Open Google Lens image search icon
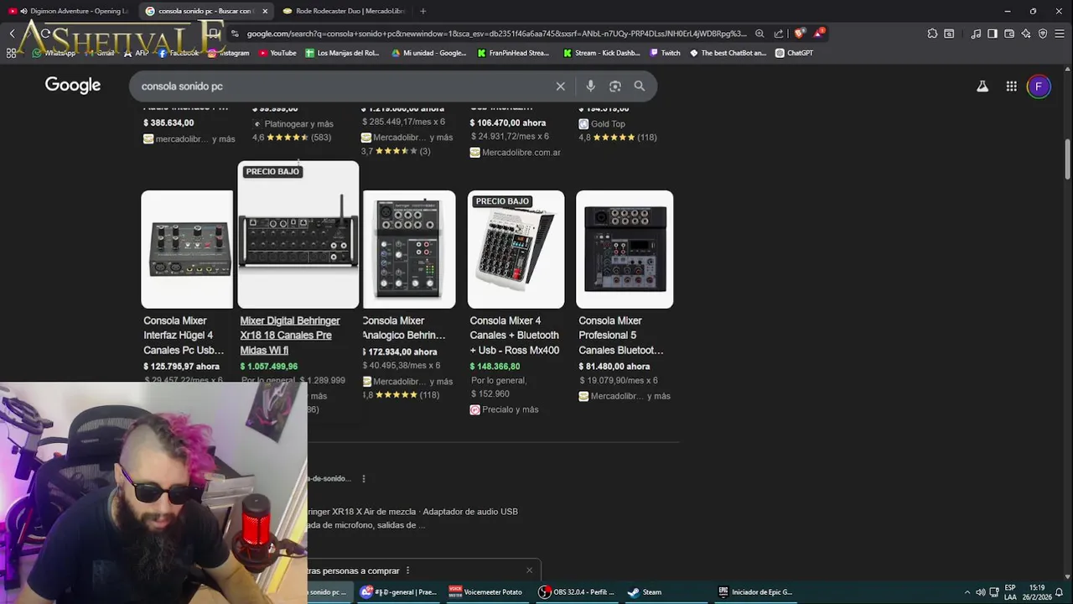This screenshot has height=604, width=1073. pyautogui.click(x=615, y=86)
